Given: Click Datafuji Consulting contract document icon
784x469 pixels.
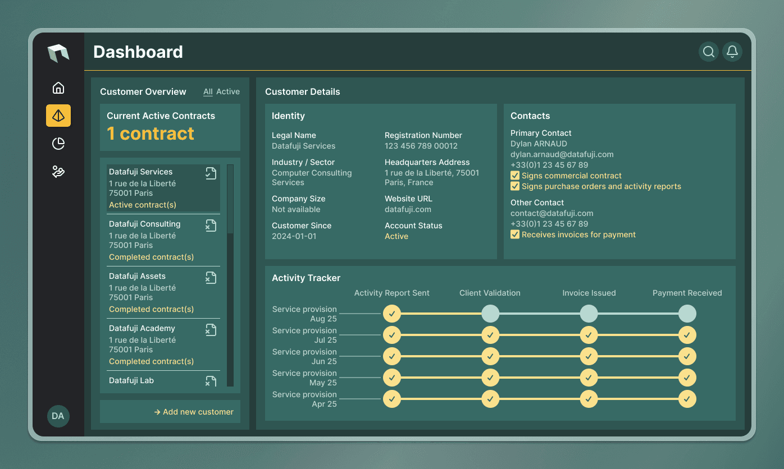Looking at the screenshot, I should point(211,226).
